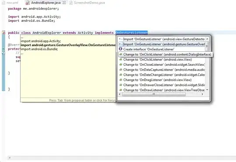Click the task marker icon in left gutter
This screenshot has width=236, height=162.
(3, 53)
